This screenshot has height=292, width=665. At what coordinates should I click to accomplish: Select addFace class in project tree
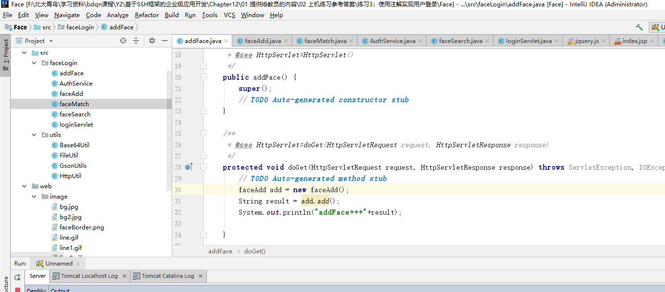point(71,73)
